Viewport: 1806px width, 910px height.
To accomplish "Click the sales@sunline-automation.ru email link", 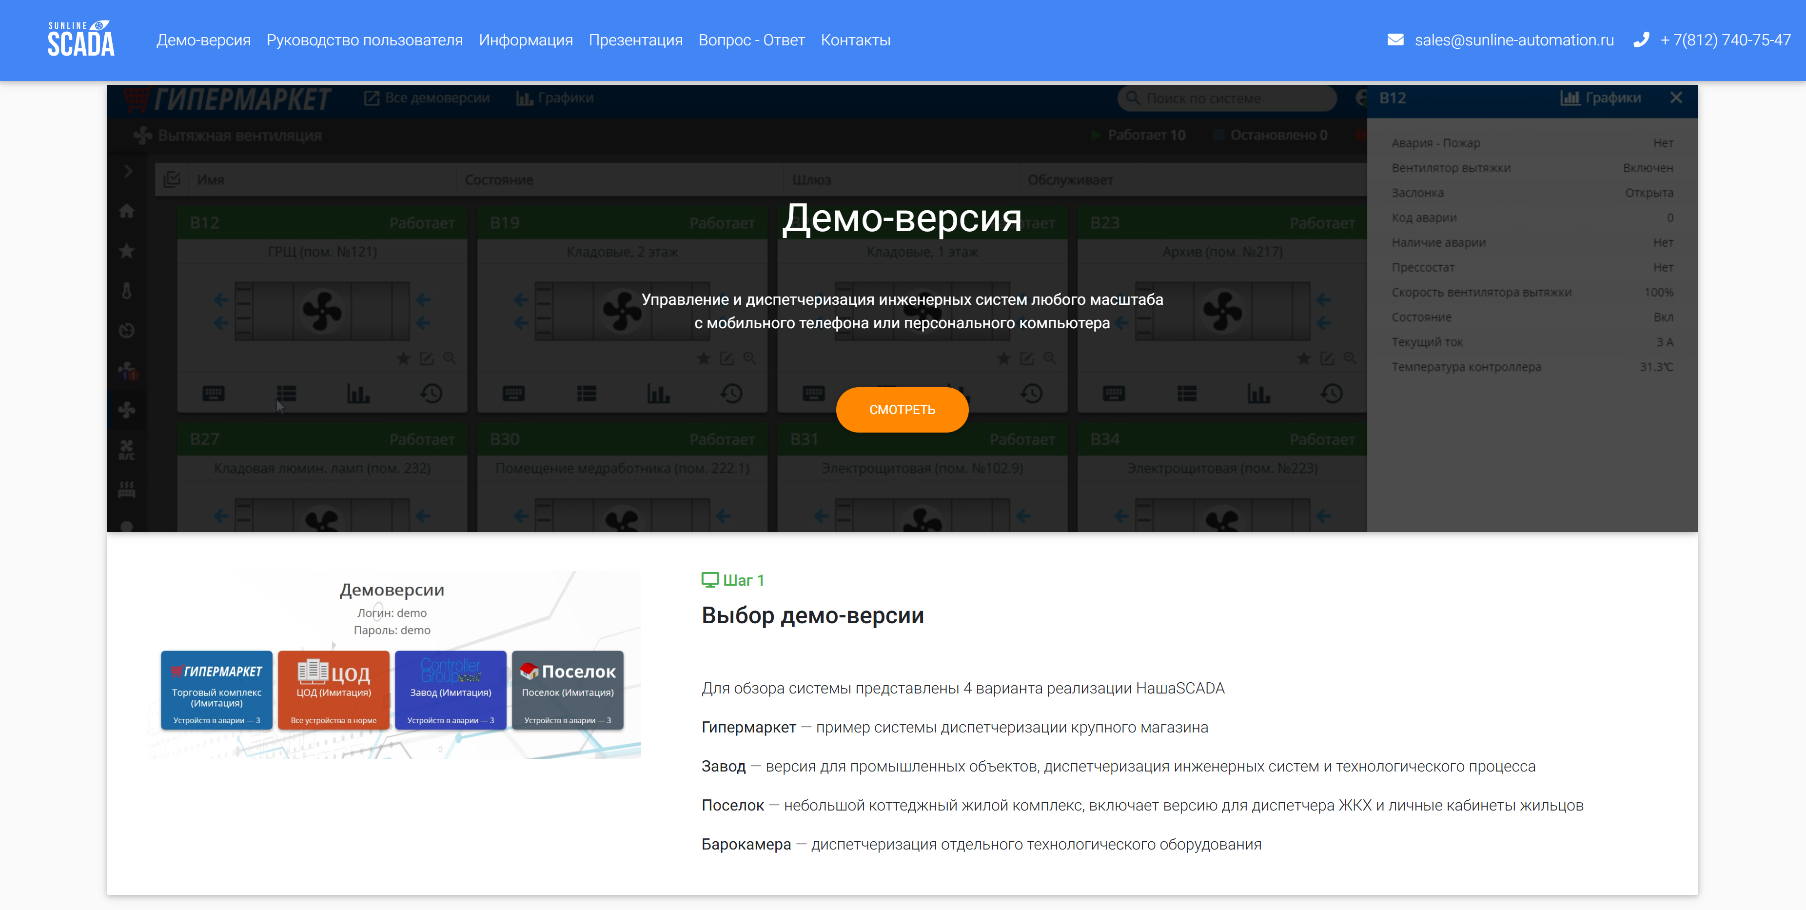I will tap(1513, 40).
